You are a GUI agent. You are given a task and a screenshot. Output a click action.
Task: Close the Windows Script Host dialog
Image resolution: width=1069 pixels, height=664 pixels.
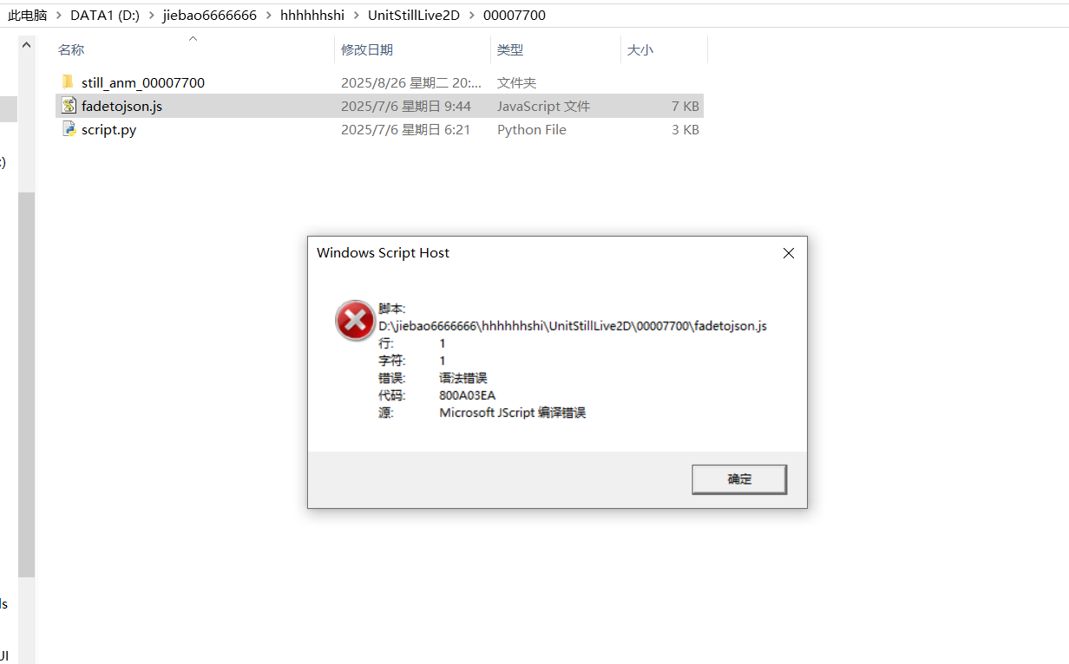(x=789, y=253)
